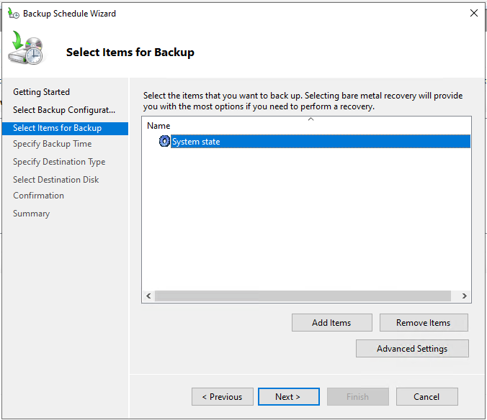Cancel the backup schedule wizard
Screen dimensions: 487x420
[426, 397]
